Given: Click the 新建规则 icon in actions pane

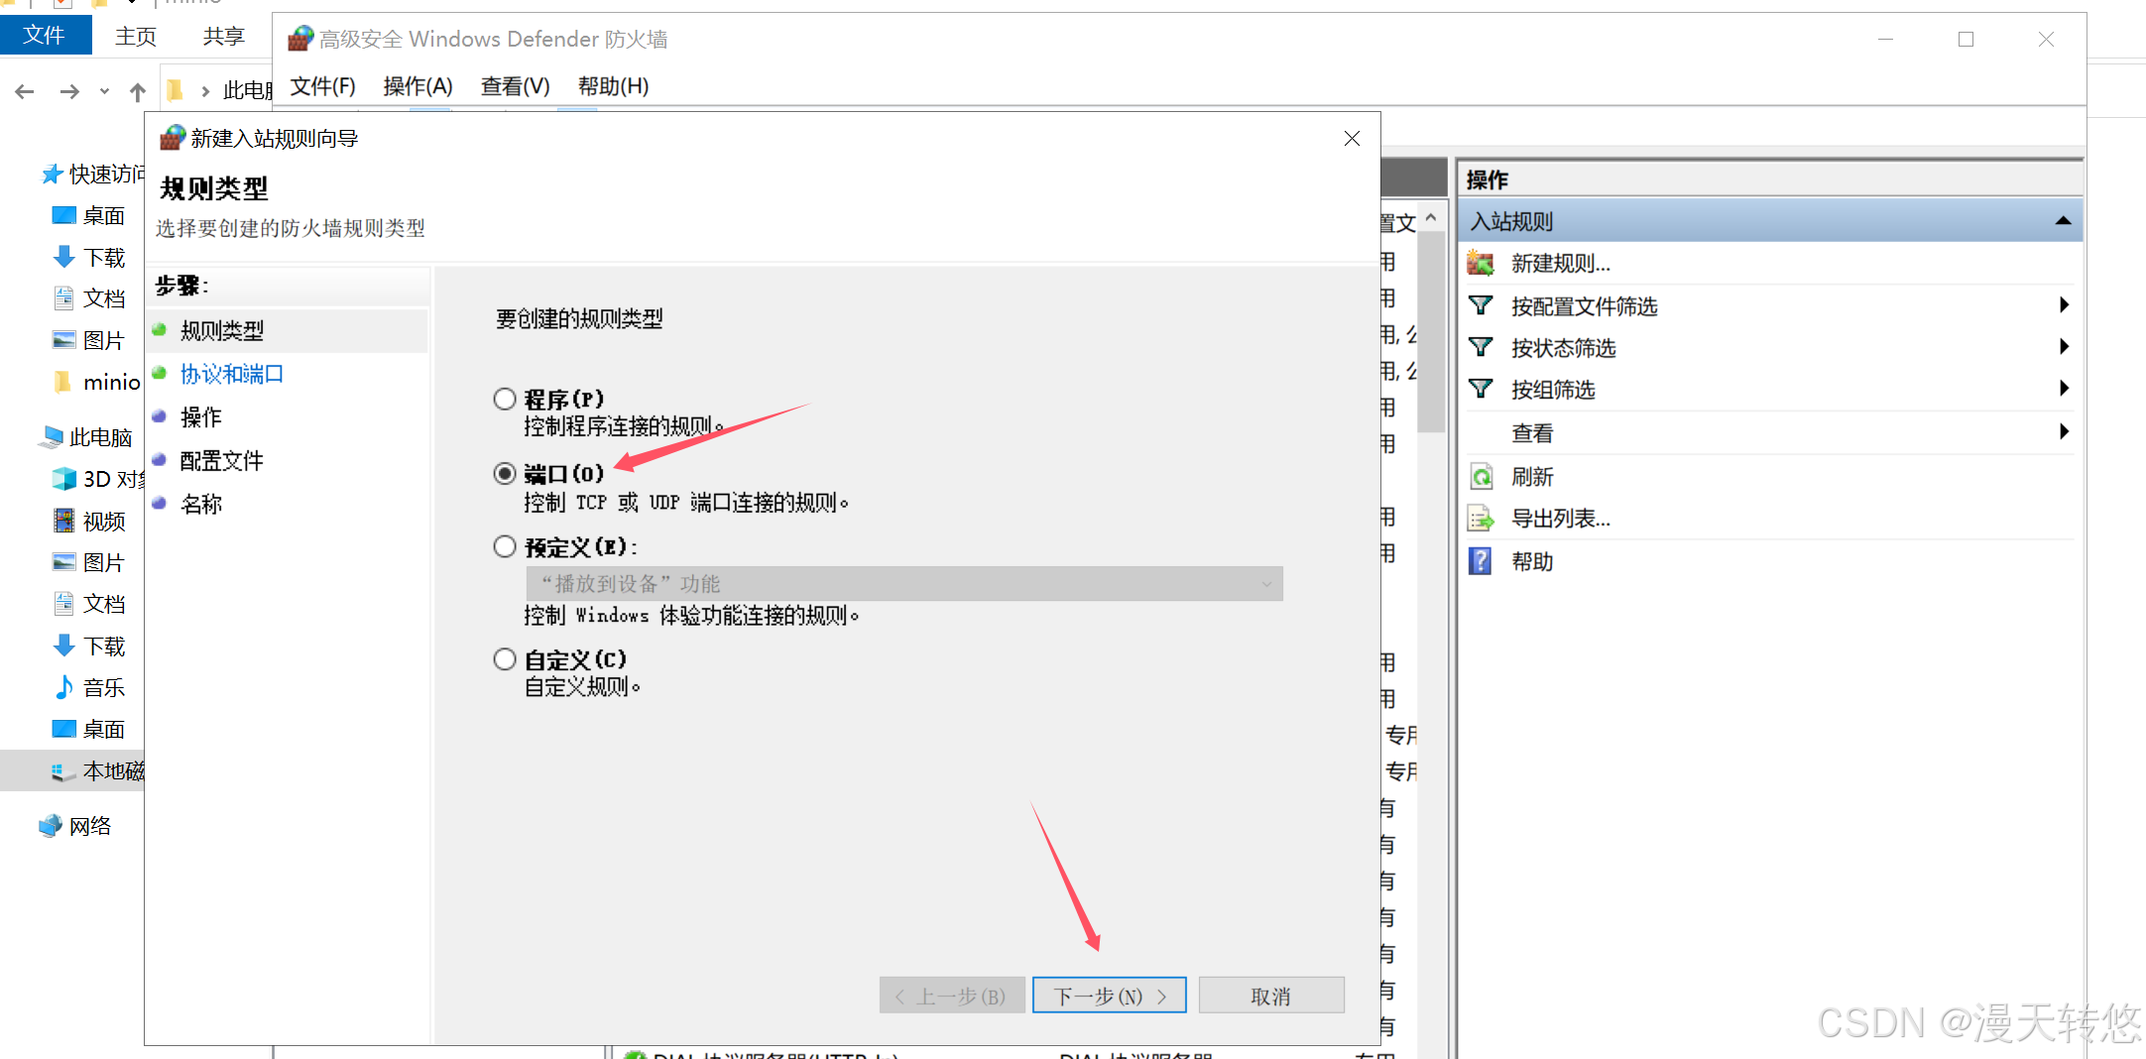Looking at the screenshot, I should [1481, 263].
